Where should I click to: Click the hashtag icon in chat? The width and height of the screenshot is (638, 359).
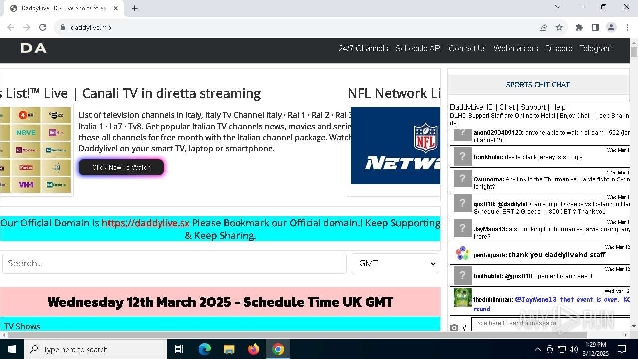pyautogui.click(x=464, y=328)
